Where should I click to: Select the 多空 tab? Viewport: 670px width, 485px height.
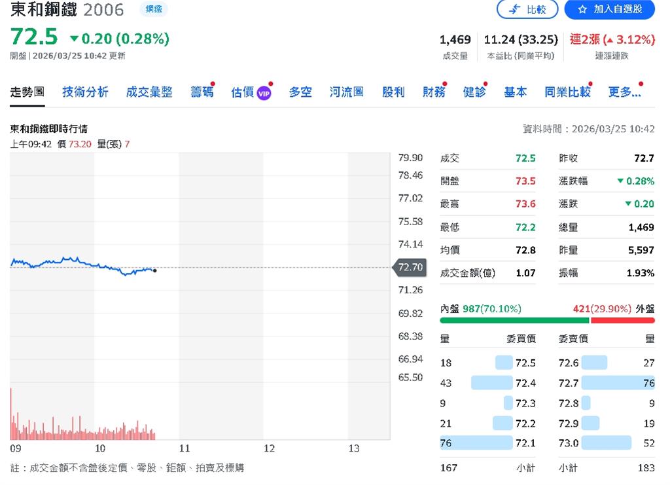coord(300,92)
